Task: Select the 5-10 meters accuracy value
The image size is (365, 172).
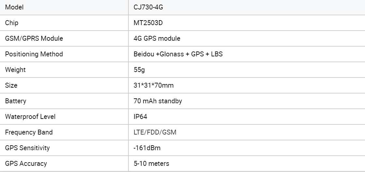Action: 151,164
